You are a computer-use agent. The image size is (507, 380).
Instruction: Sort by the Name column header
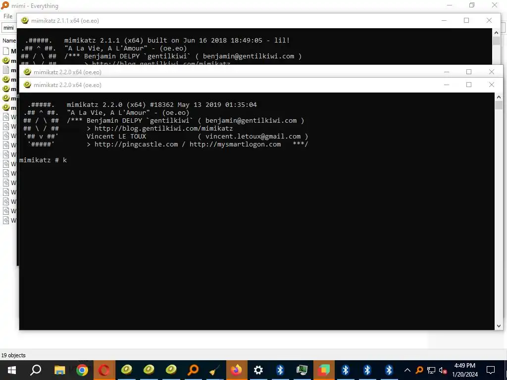(9, 41)
